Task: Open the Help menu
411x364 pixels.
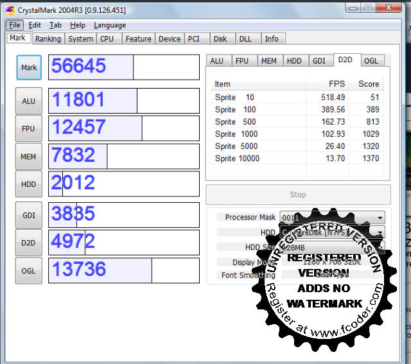Action: pos(78,25)
